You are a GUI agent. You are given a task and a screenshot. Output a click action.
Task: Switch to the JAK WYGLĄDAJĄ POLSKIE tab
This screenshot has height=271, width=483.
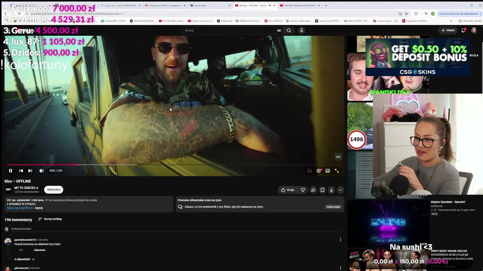tap(299, 6)
